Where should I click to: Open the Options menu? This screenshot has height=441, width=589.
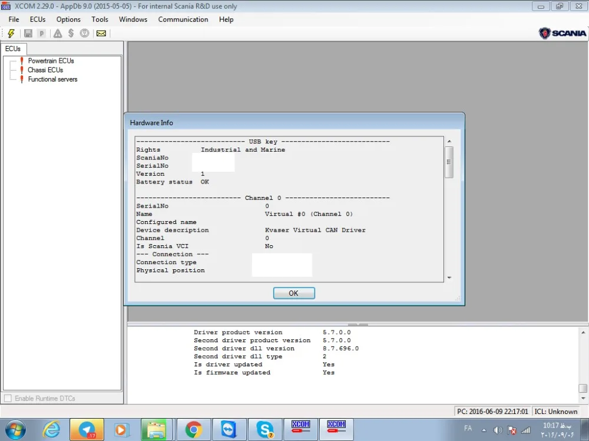click(68, 19)
